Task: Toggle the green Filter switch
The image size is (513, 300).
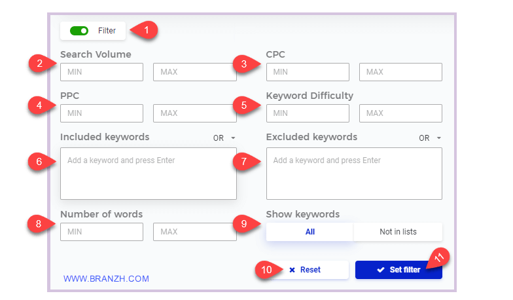Action: point(79,31)
